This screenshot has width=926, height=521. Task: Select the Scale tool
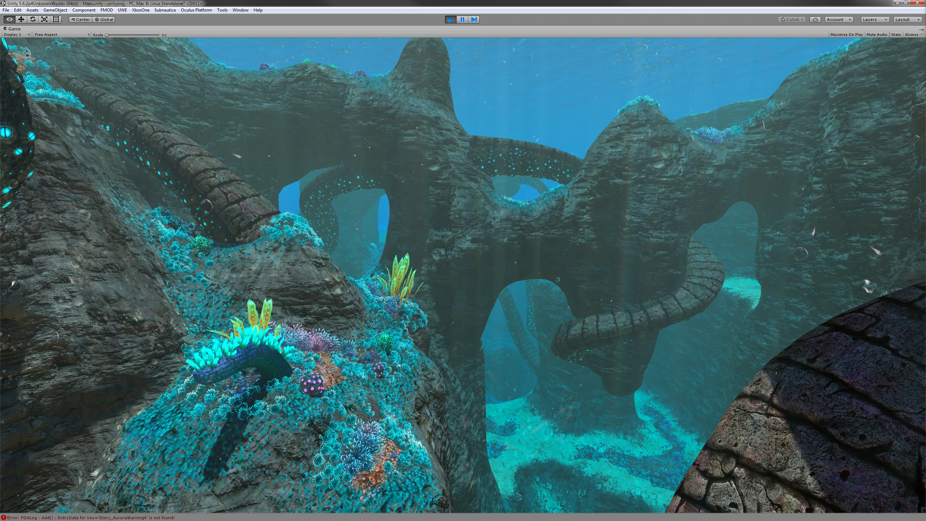[44, 20]
